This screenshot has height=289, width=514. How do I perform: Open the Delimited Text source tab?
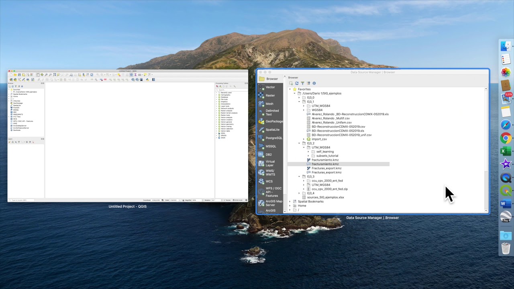(x=270, y=112)
